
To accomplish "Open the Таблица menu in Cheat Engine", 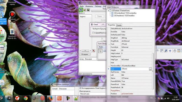I will coord(98,6).
